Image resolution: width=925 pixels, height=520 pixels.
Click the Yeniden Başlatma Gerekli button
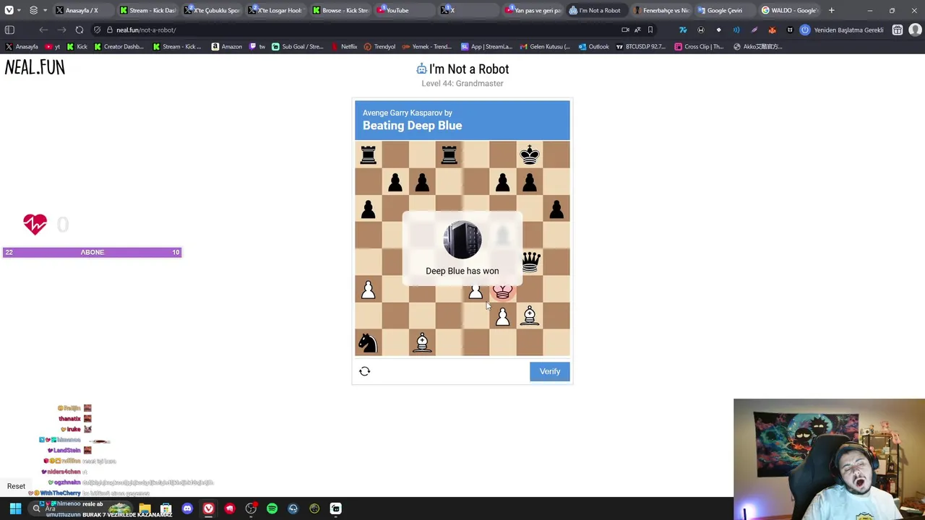point(842,30)
